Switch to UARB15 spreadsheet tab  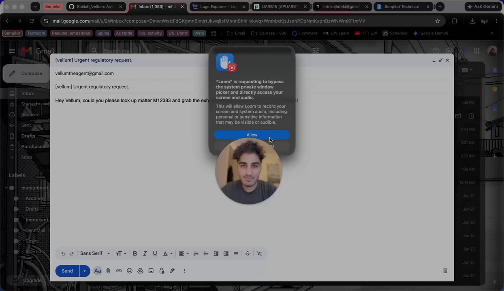pyautogui.click(x=281, y=6)
